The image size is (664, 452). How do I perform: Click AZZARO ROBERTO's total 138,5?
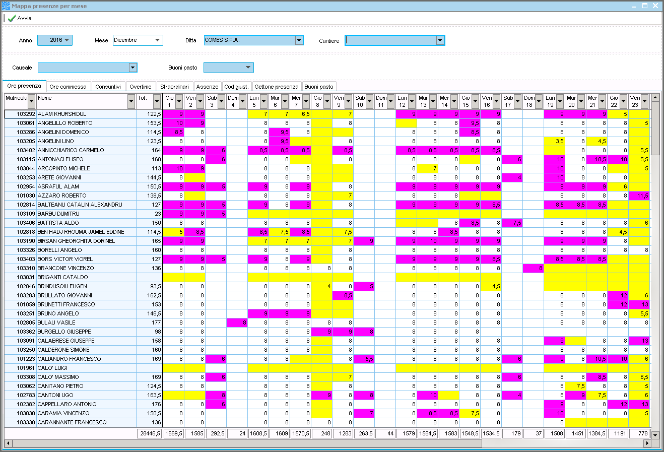[x=150, y=196]
